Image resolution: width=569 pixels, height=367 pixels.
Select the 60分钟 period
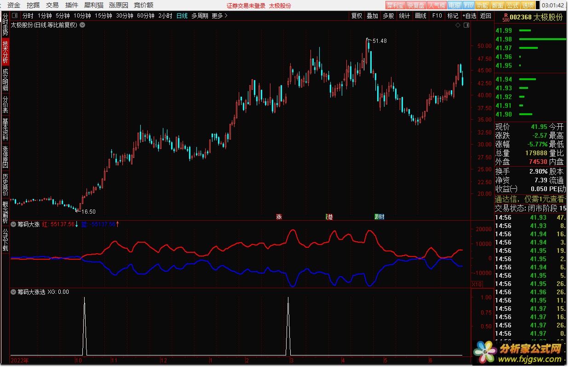[x=146, y=16]
